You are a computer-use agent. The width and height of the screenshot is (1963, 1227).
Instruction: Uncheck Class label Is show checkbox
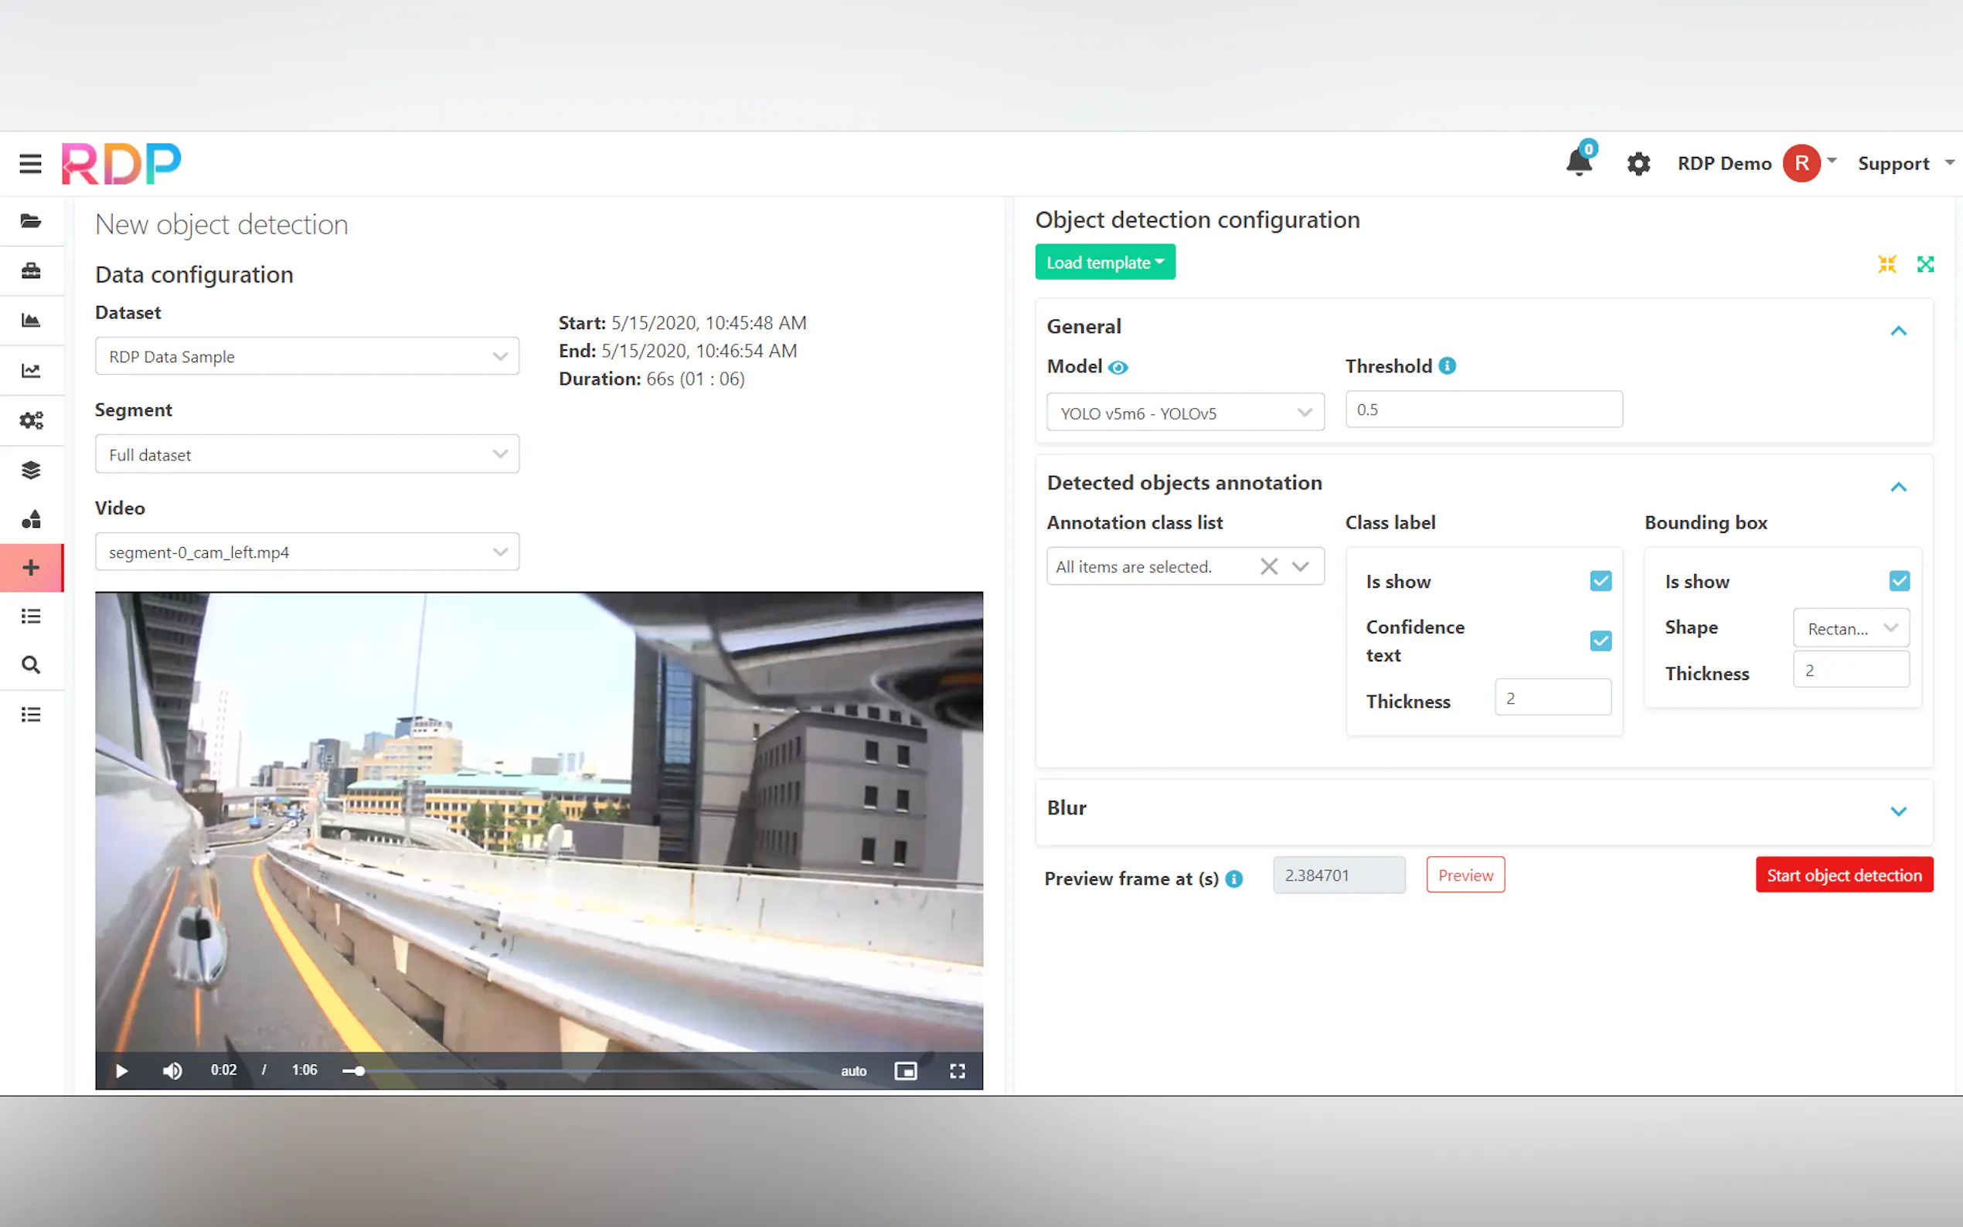(x=1601, y=581)
